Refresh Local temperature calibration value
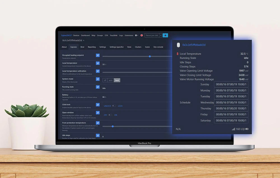 pos(98,71)
